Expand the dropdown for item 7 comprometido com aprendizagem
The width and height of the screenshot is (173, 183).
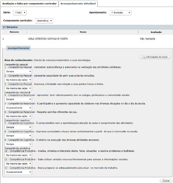tap(18, 127)
